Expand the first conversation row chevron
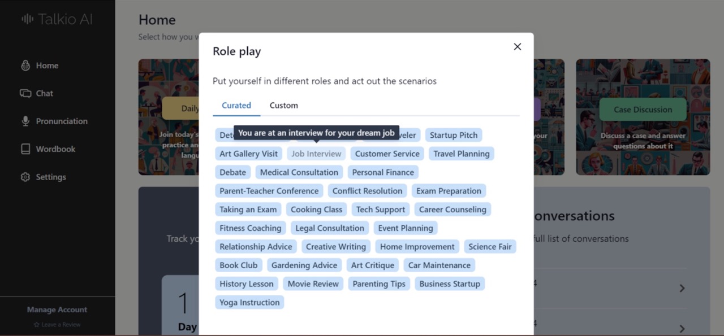The height and width of the screenshot is (336, 724). (682, 288)
